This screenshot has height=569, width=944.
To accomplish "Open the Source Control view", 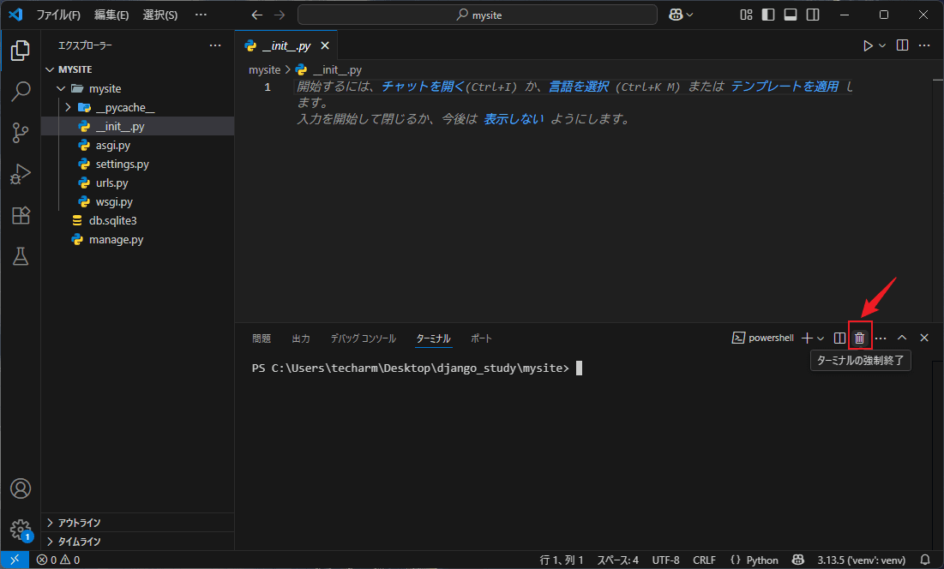I will (x=21, y=132).
